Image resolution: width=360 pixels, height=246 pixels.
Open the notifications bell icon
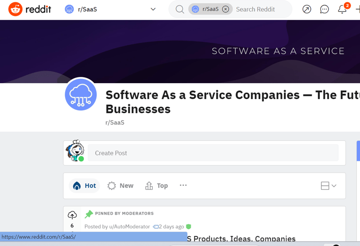[x=342, y=9]
